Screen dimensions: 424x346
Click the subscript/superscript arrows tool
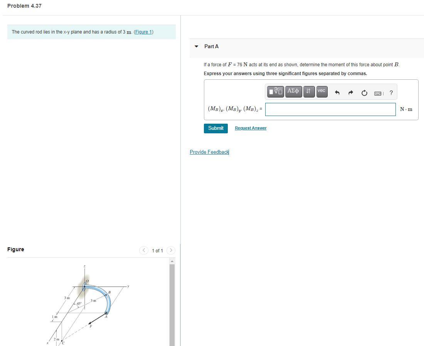click(309, 91)
